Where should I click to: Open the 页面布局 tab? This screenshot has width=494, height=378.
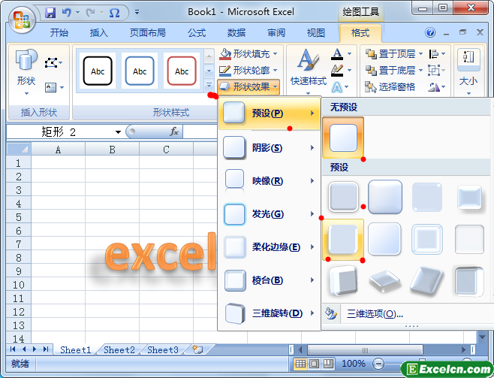click(148, 32)
